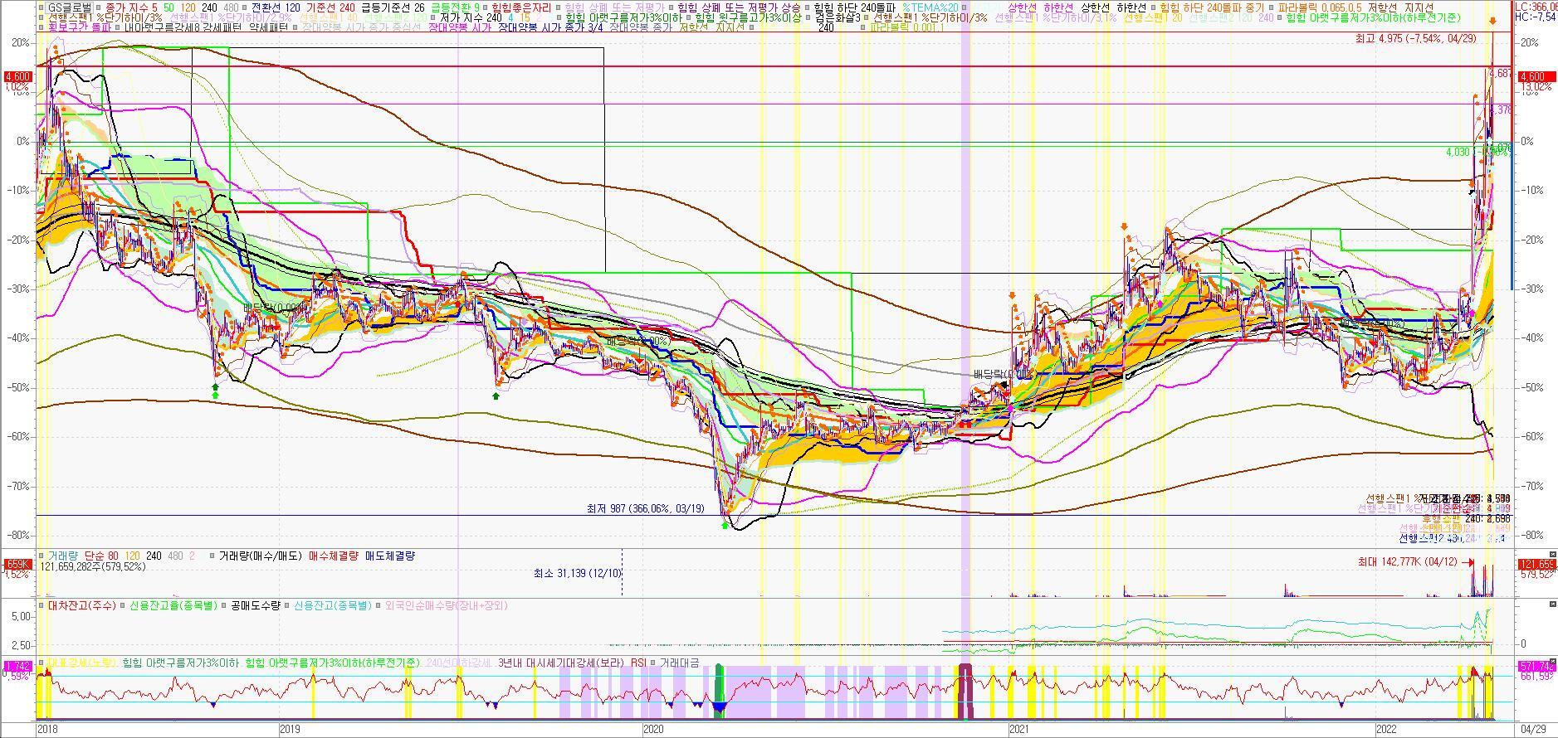Click the 최저 987 low price annotation
The image size is (1558, 738).
click(x=645, y=508)
